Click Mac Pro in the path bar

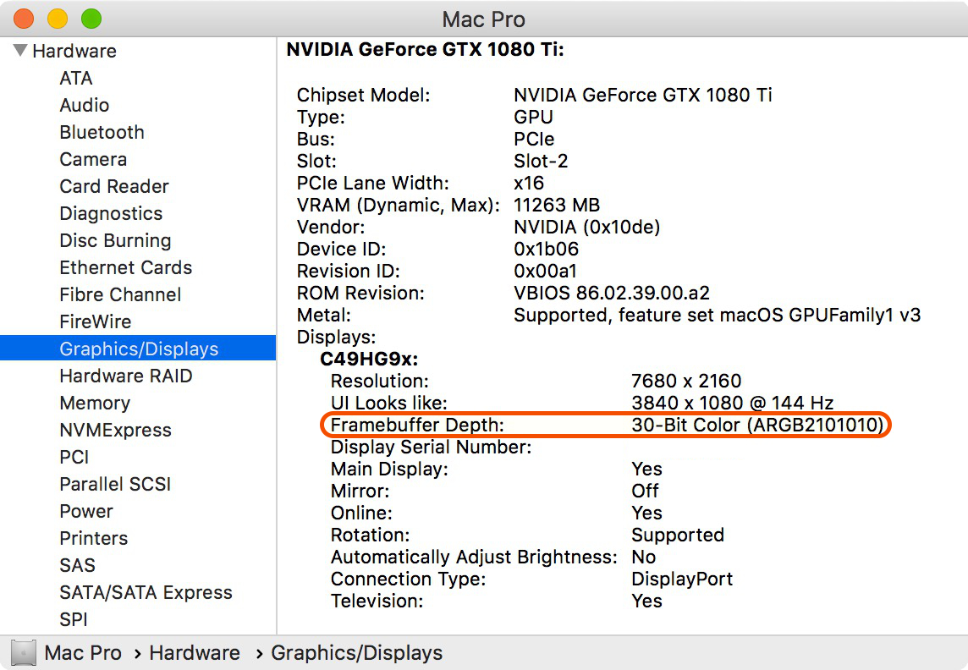83,653
